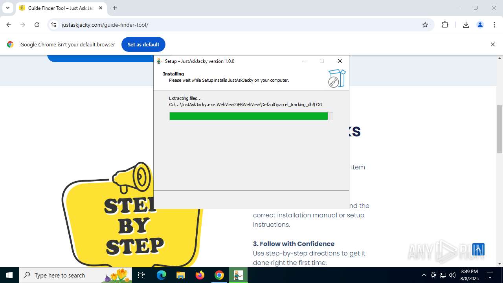Go back to the previous page
Image resolution: width=503 pixels, height=283 pixels.
click(x=9, y=25)
